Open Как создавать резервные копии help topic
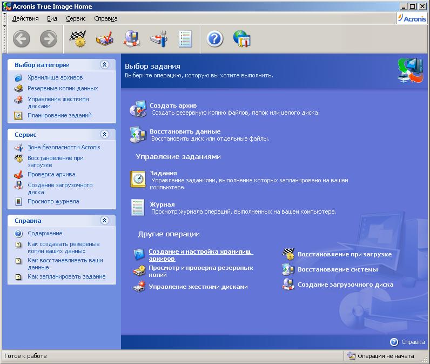The image size is (430, 364). click(x=64, y=248)
